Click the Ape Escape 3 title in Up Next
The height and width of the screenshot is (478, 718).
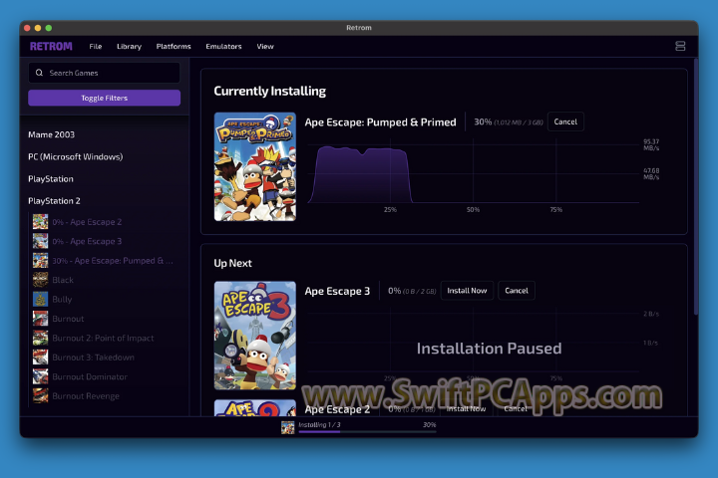pyautogui.click(x=337, y=291)
